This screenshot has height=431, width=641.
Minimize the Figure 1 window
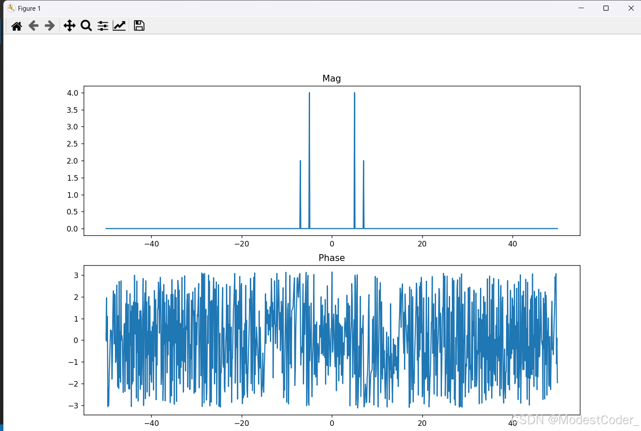581,8
